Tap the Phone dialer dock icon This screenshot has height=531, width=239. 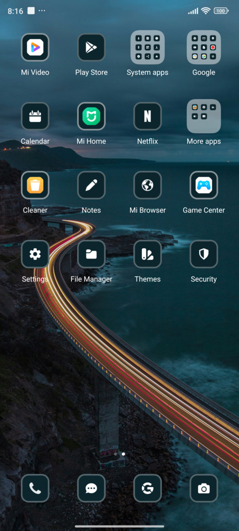click(x=35, y=488)
